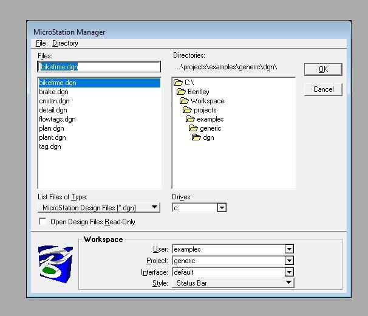Image resolution: width=368 pixels, height=316 pixels.
Task: Click the Project field showing generic
Action: [228, 260]
